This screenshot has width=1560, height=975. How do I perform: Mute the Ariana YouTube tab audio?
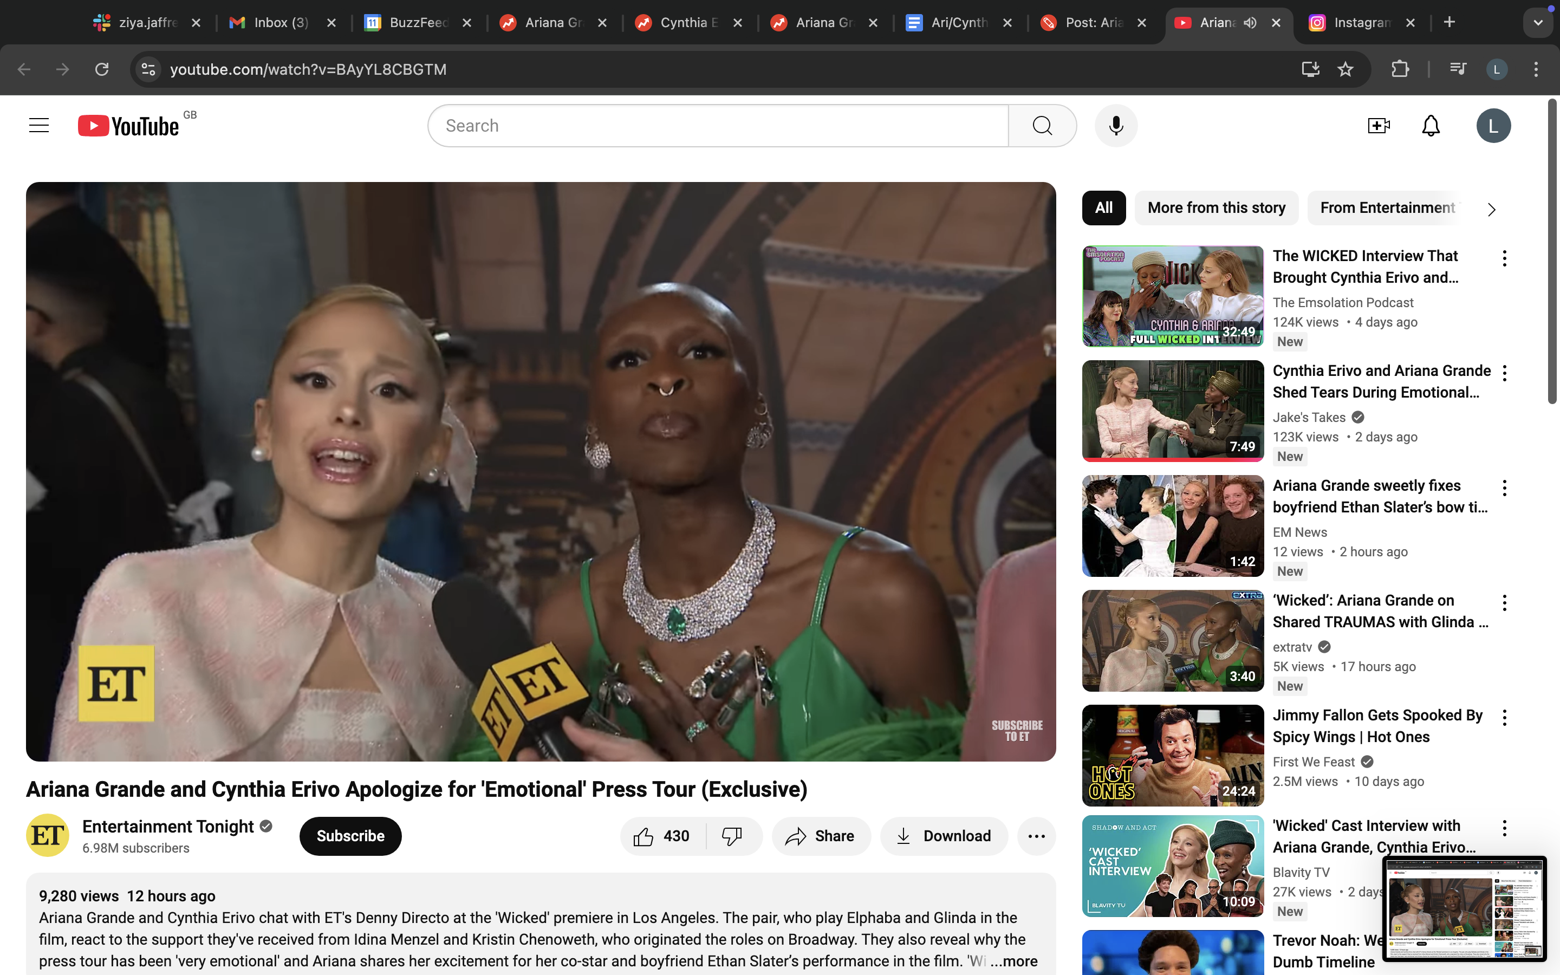(x=1250, y=23)
